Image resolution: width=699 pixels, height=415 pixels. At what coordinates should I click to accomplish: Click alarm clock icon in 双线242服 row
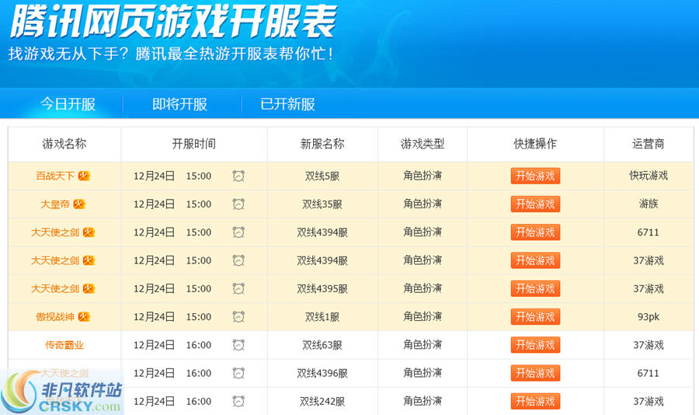238,401
